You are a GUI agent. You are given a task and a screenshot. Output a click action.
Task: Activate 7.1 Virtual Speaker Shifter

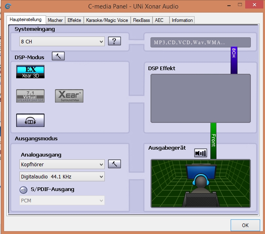30,96
